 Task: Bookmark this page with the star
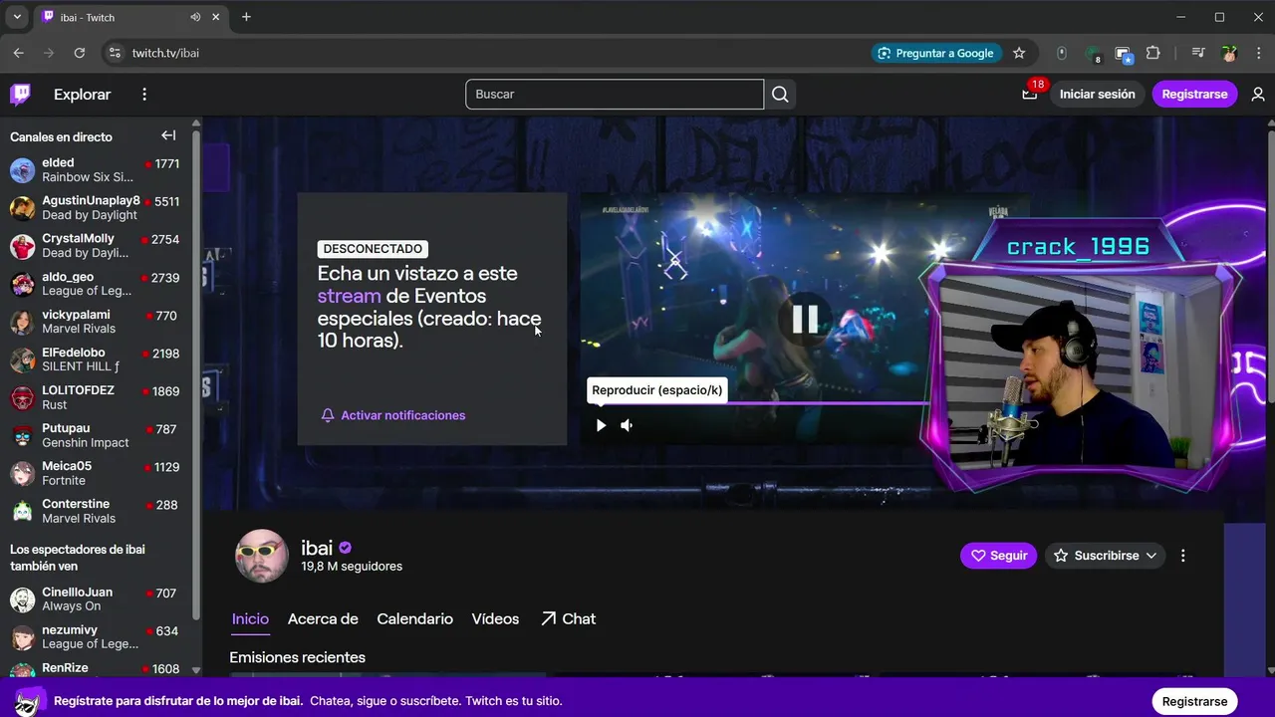pyautogui.click(x=1019, y=53)
